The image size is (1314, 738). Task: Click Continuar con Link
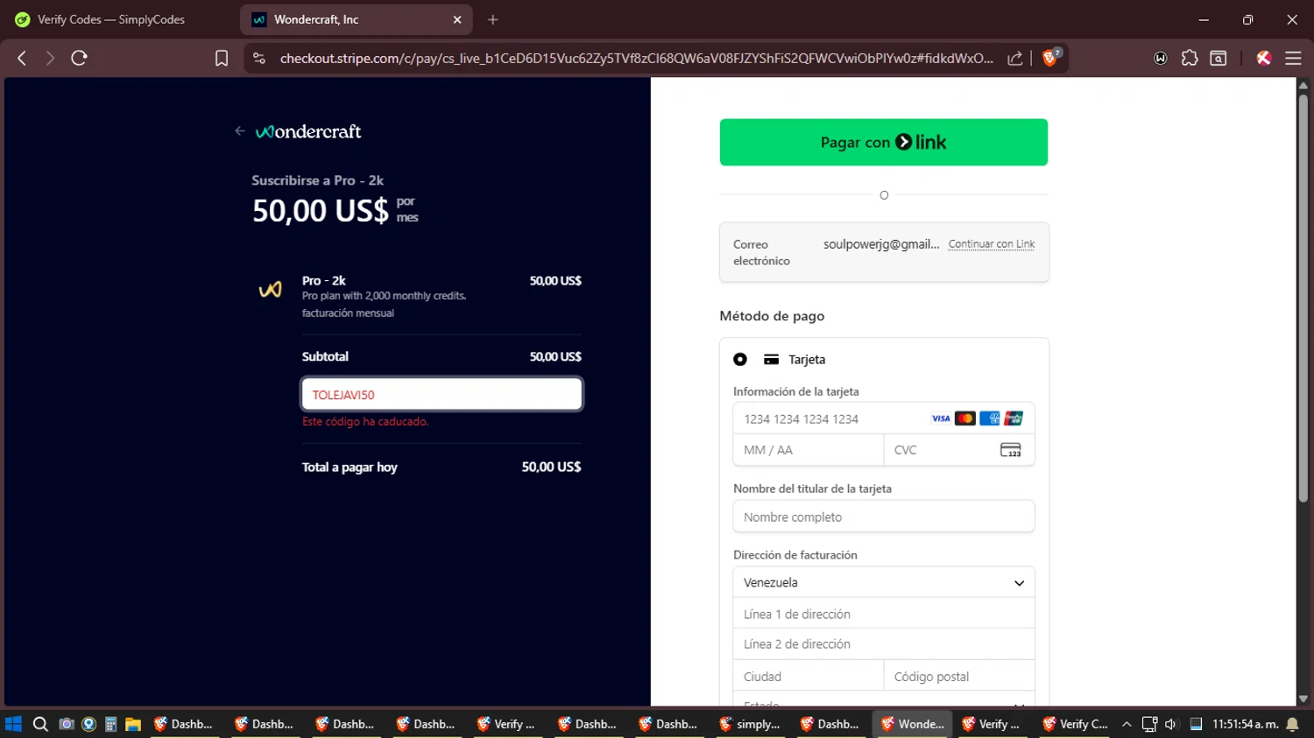(992, 244)
